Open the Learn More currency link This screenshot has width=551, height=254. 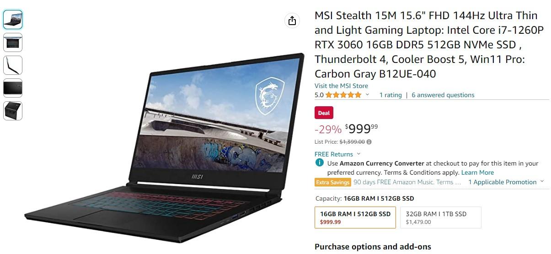coord(477,172)
